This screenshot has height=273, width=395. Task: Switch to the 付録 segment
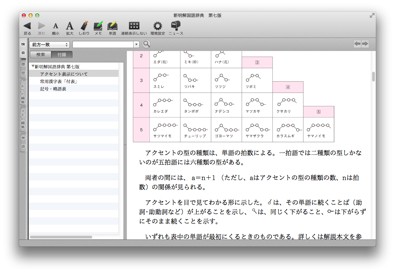[x=61, y=55]
